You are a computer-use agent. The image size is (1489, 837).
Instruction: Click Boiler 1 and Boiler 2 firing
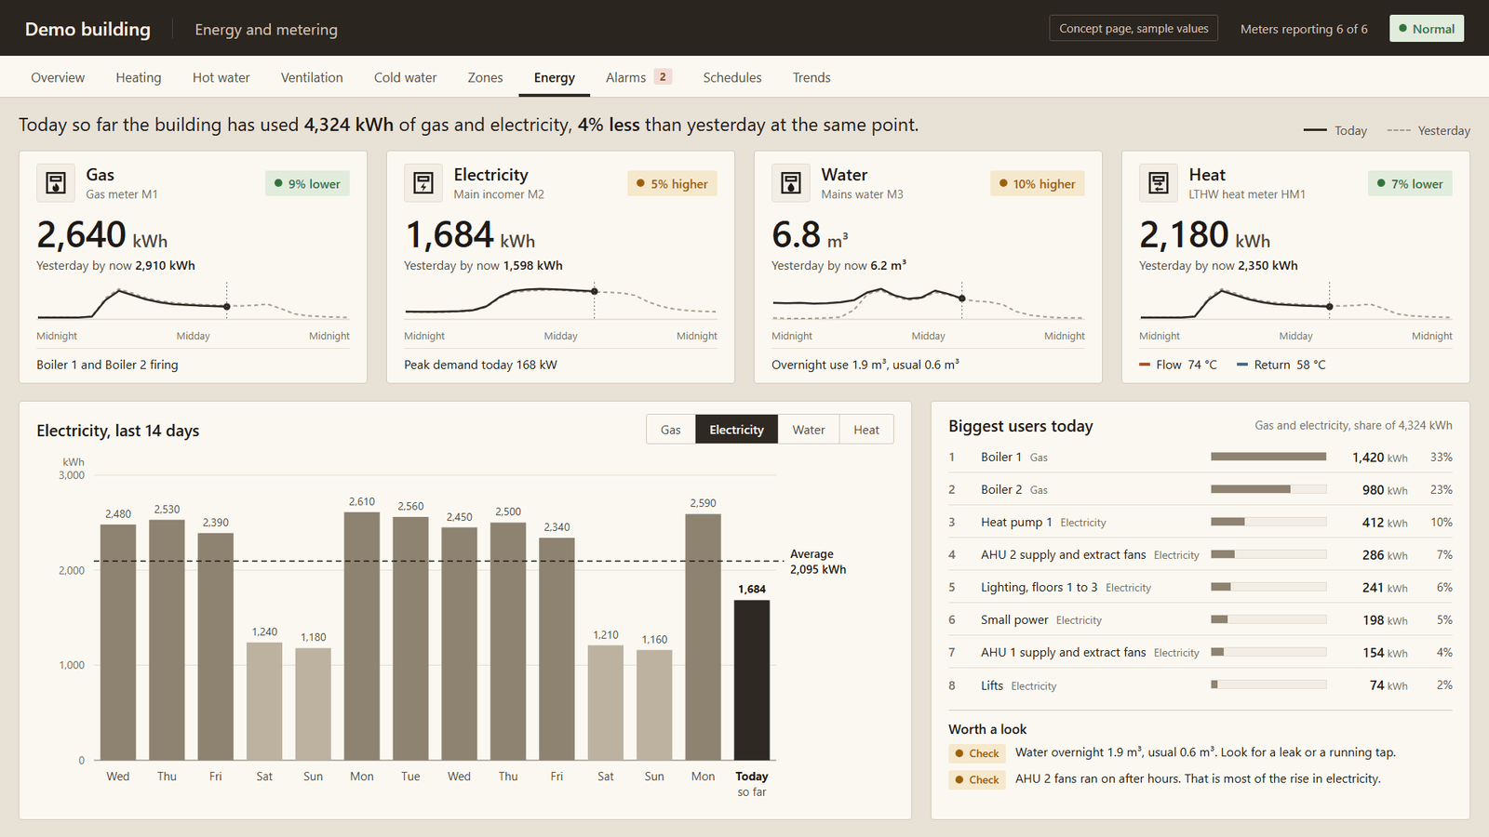pos(107,365)
